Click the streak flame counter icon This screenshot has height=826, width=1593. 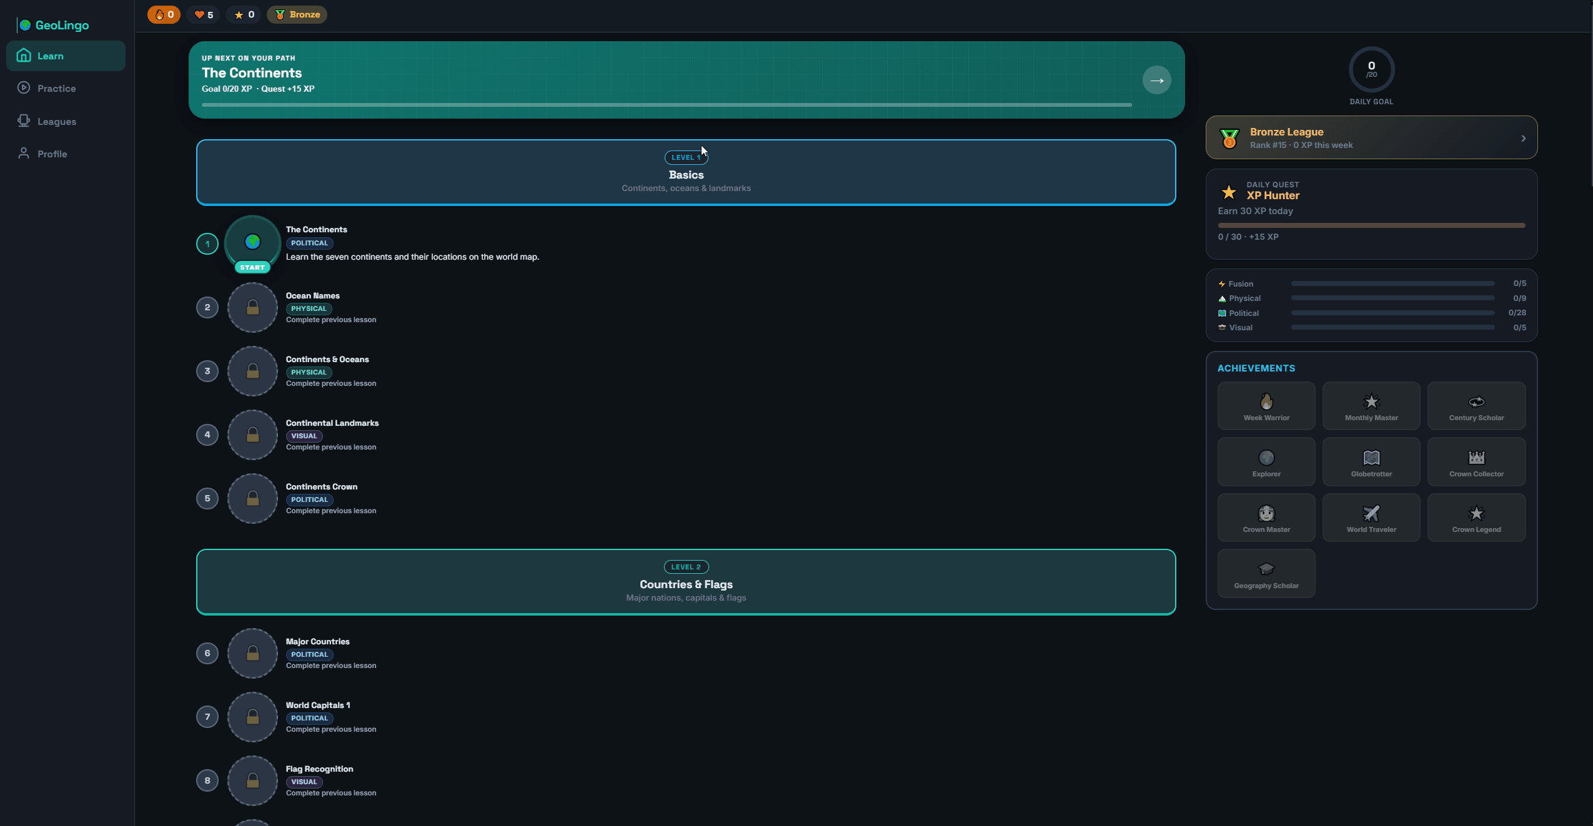tap(160, 14)
